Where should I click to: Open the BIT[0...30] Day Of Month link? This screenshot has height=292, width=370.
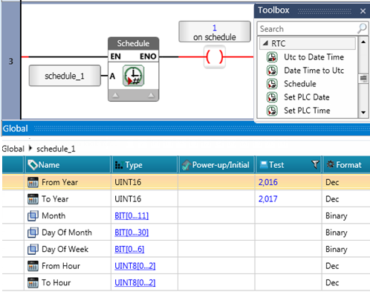(x=132, y=233)
